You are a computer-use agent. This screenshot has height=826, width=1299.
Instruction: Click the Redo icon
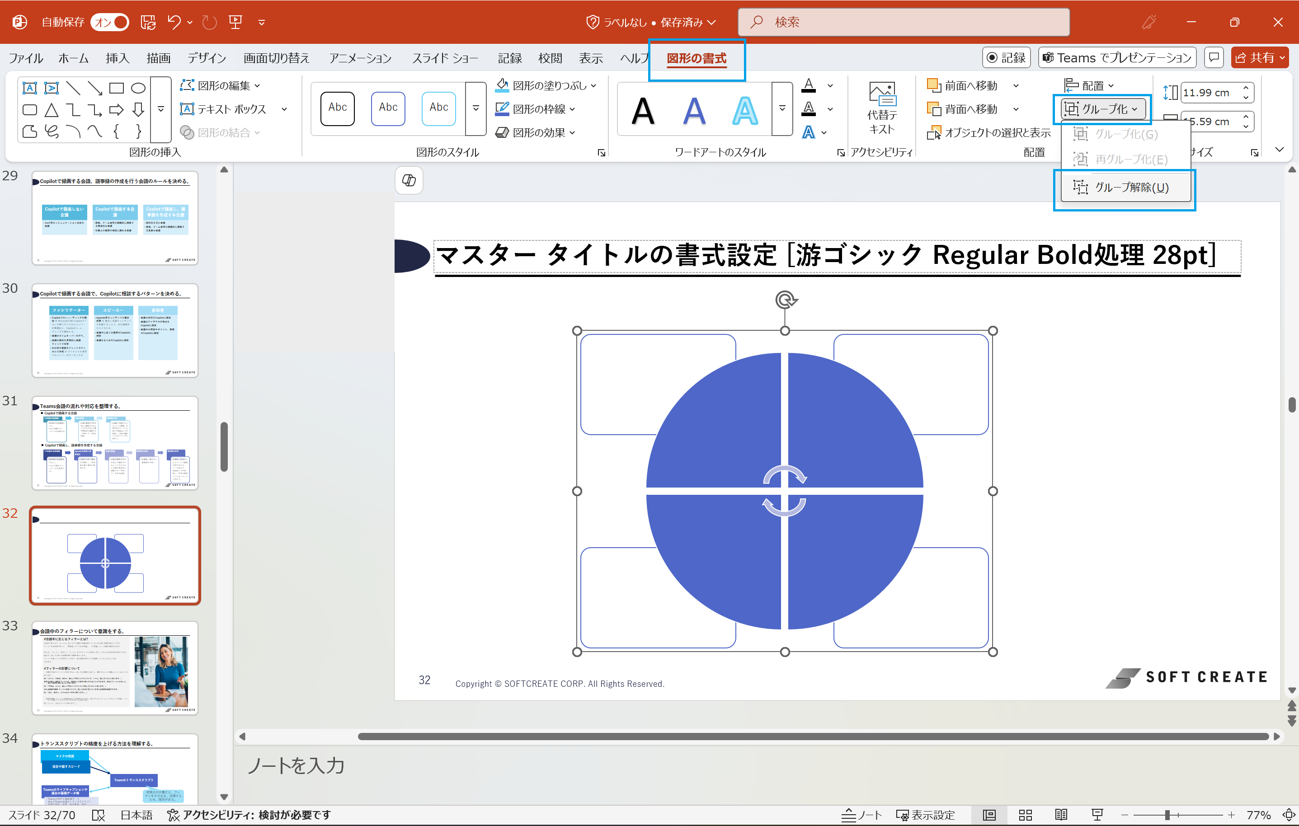point(209,22)
